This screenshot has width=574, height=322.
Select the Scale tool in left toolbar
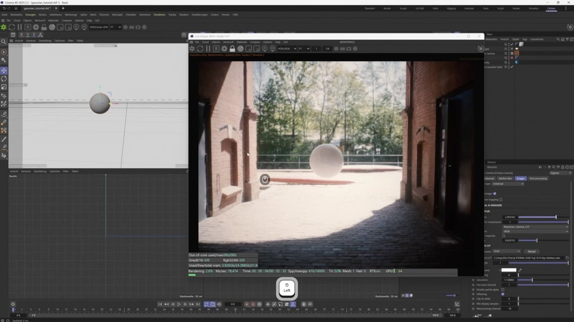(4, 87)
